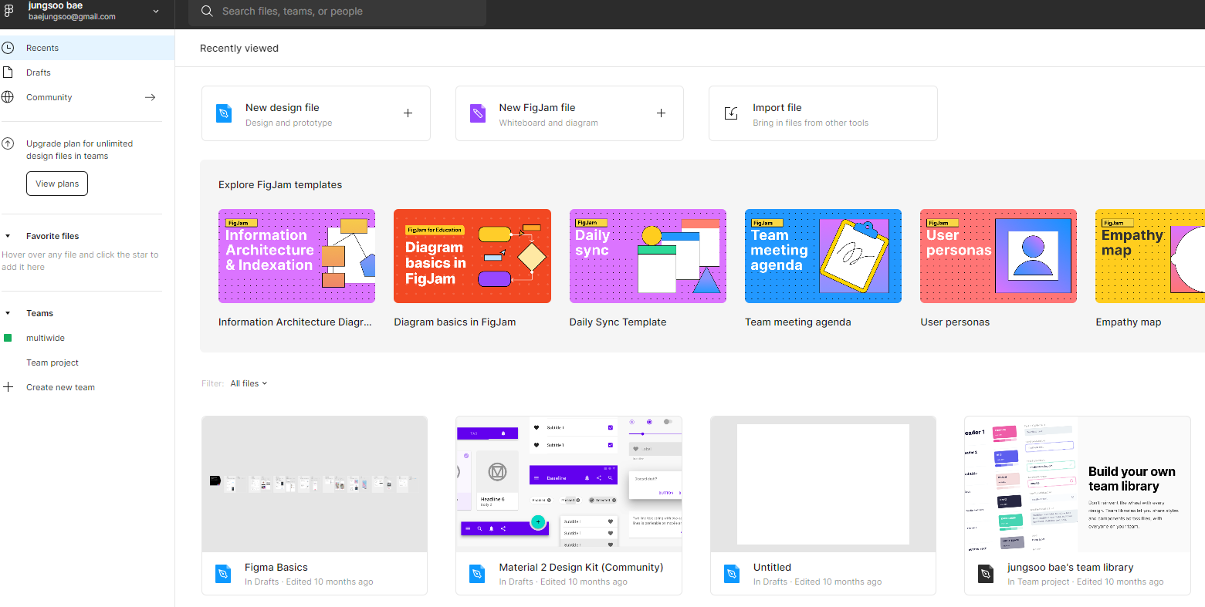Click the Recently viewed heading
Viewport: 1205px width, 607px height.
pyautogui.click(x=239, y=48)
